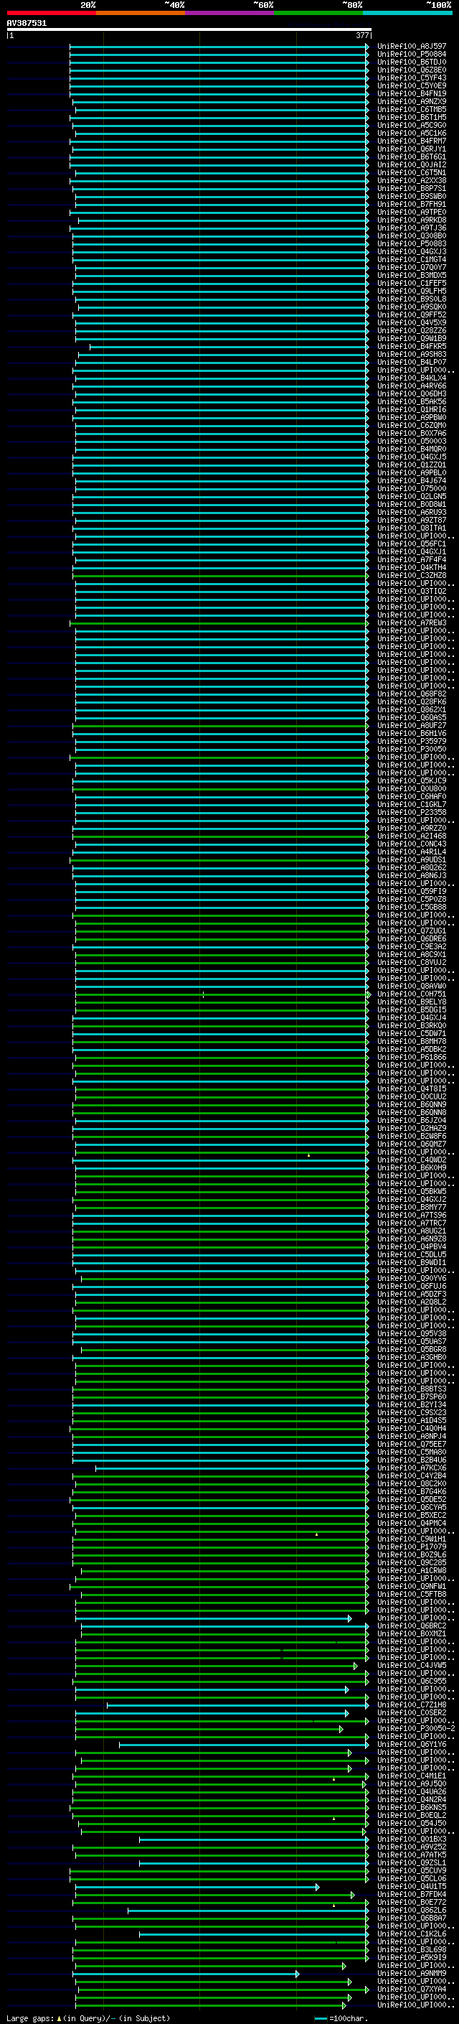Select hit label UniRef100_B7FH91
Image resolution: width=459 pixels, height=2024 pixels.
click(x=412, y=205)
